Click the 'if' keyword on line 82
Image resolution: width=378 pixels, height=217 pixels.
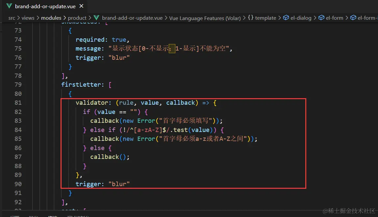tap(87, 112)
